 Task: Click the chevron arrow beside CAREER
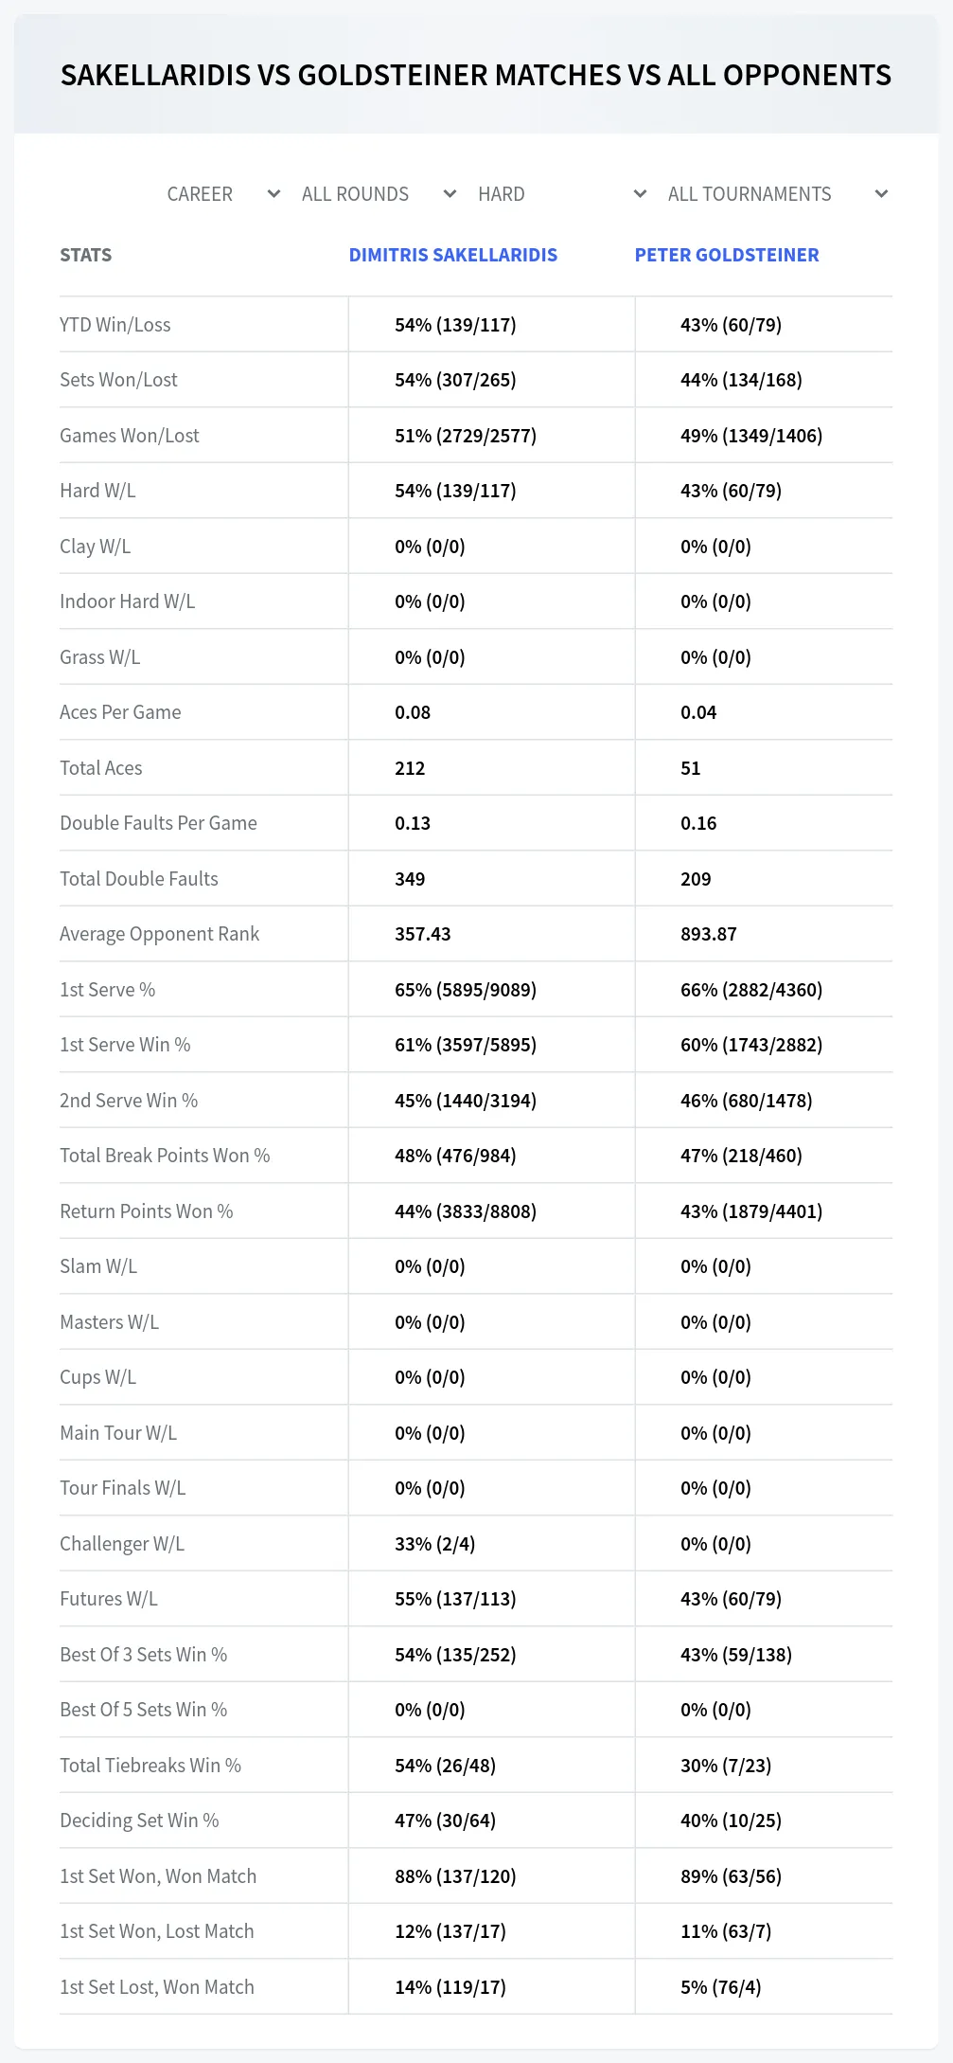[274, 194]
